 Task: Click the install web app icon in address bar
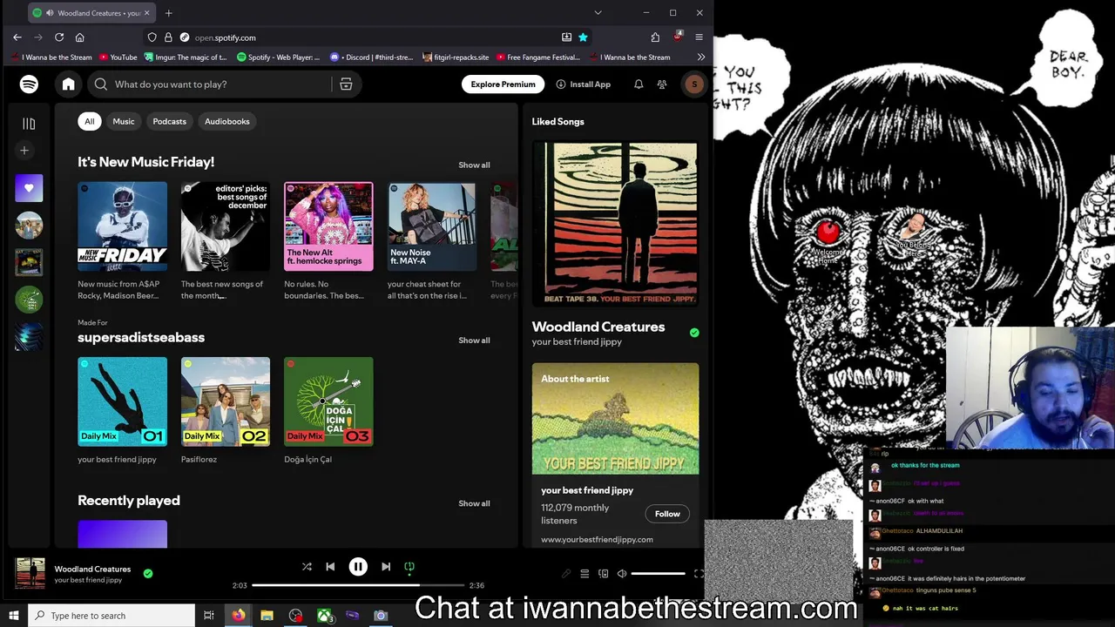pyautogui.click(x=566, y=37)
